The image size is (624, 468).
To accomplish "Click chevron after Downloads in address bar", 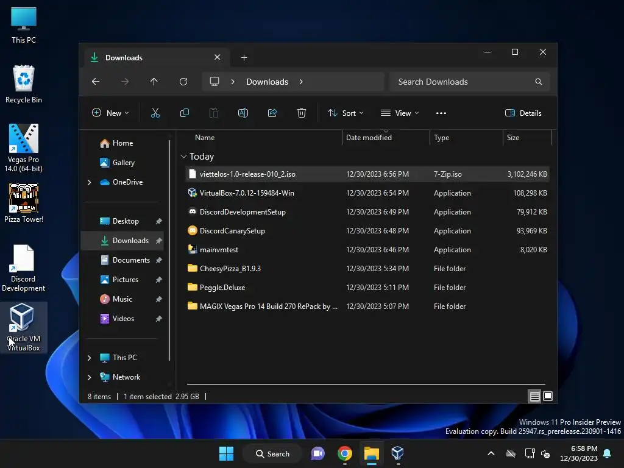I will pos(301,82).
